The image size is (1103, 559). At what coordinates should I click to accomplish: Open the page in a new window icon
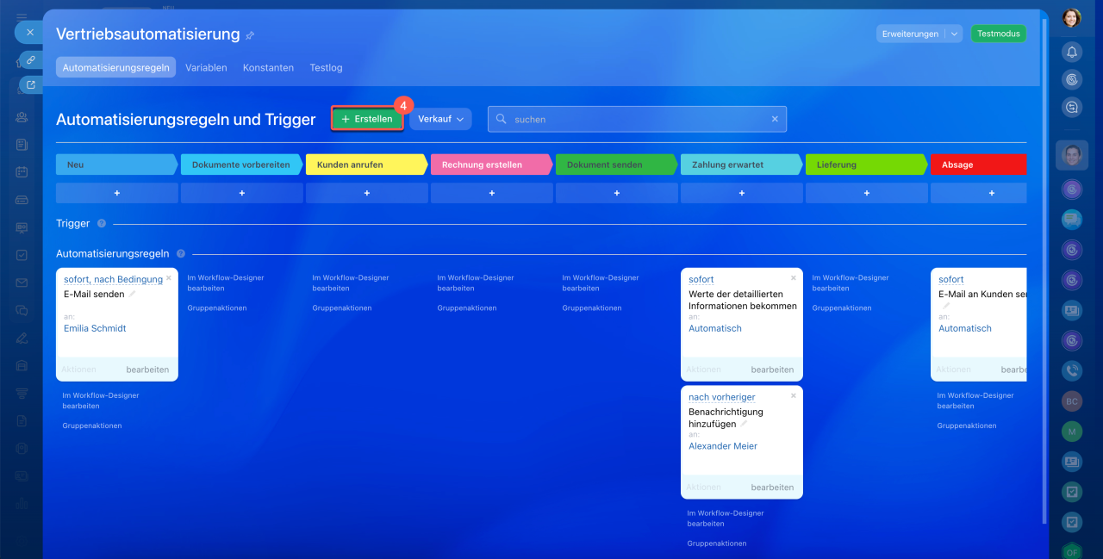(x=30, y=84)
